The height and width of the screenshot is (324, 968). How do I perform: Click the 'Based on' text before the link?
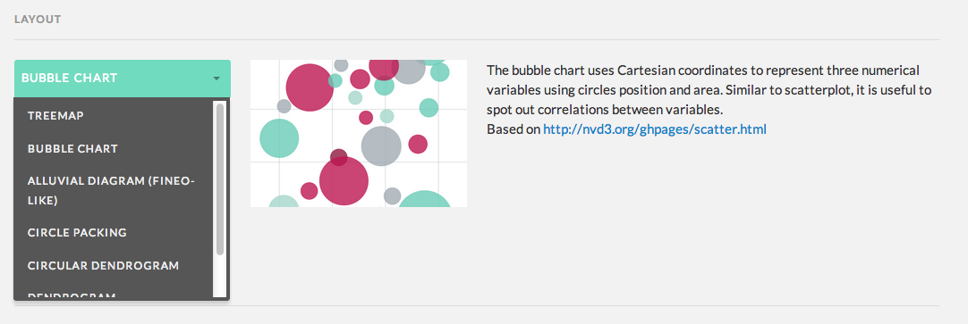click(x=514, y=130)
